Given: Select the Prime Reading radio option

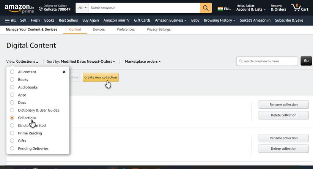Looking at the screenshot, I should (x=12, y=133).
